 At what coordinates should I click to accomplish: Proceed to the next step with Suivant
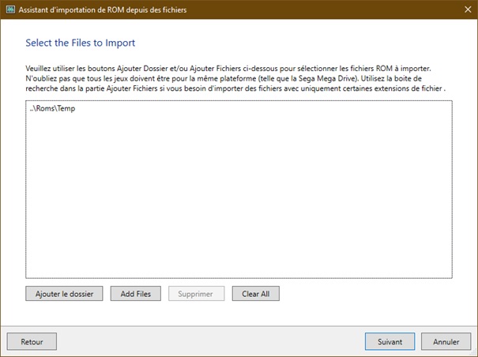click(390, 342)
